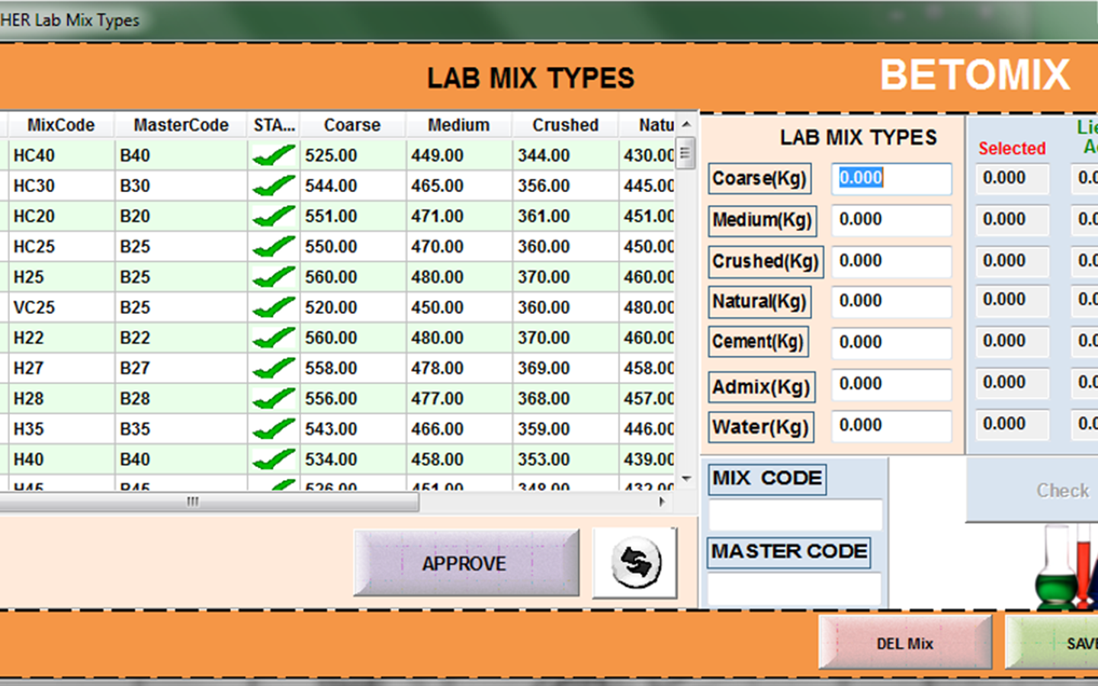Click the Coarse(Kg) label
1098x686 pixels.
click(x=759, y=178)
